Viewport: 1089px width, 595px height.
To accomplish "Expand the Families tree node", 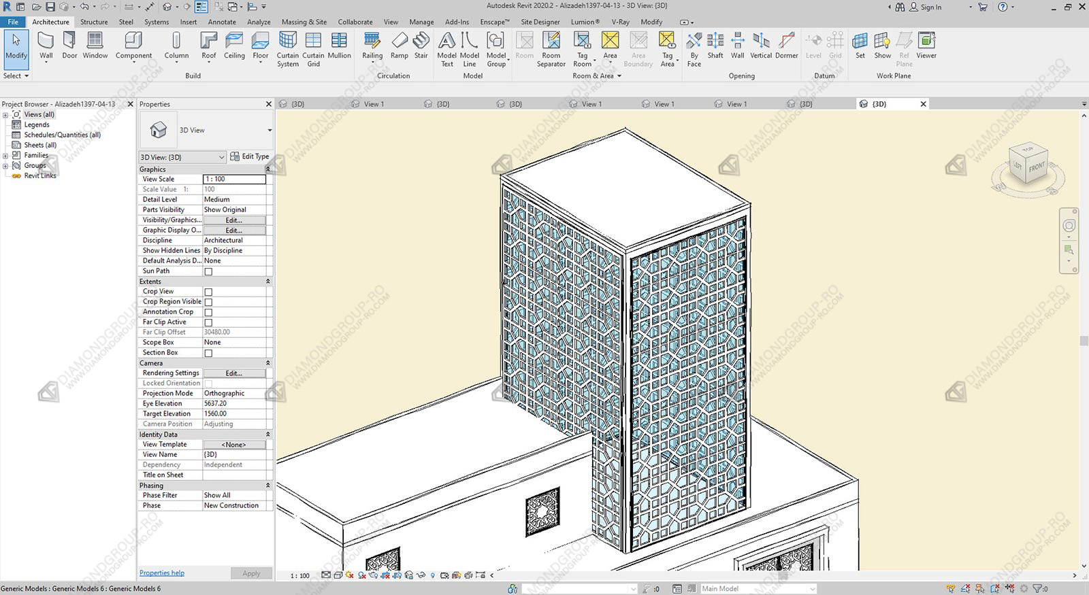I will [5, 156].
